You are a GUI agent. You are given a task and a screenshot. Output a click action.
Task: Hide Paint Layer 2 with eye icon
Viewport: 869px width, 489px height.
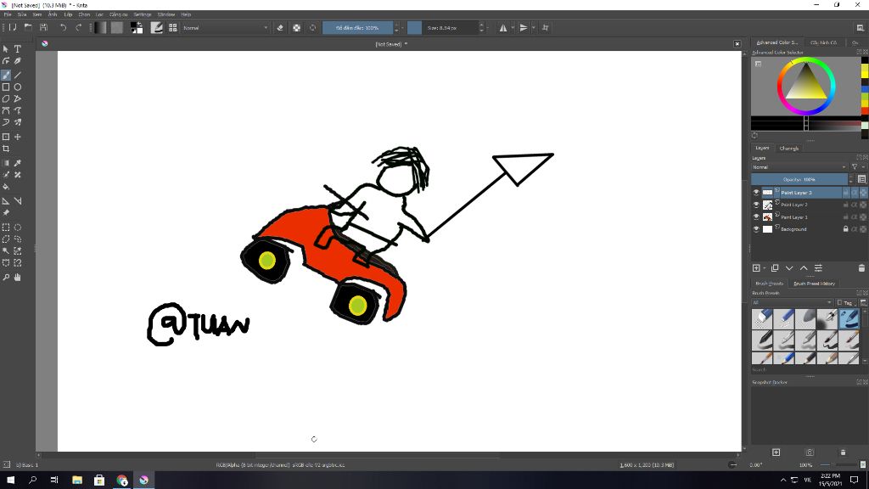[756, 205]
